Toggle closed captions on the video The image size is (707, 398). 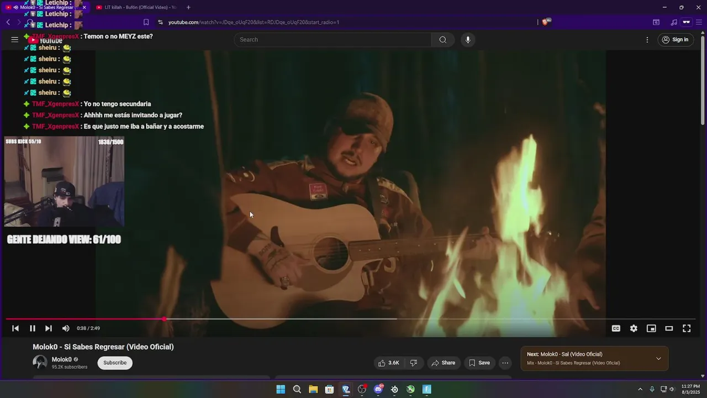click(616, 328)
